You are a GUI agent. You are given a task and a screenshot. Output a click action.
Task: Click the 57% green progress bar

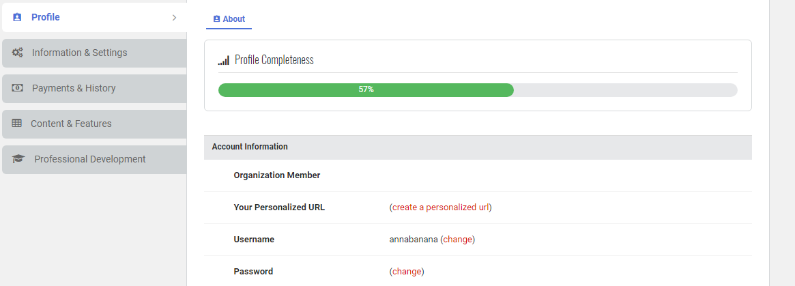pyautogui.click(x=366, y=89)
